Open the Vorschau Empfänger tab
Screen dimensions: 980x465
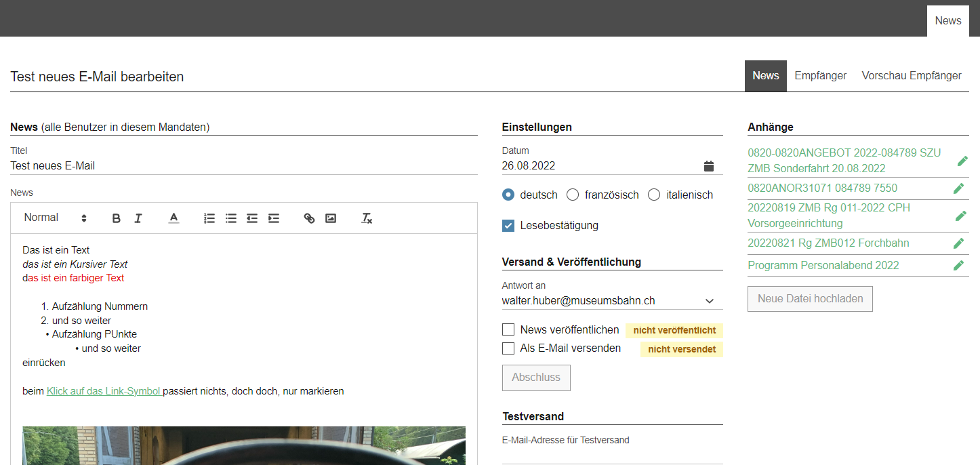pos(912,75)
